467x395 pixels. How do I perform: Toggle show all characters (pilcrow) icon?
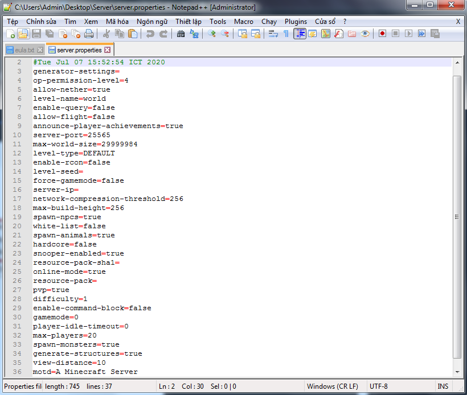[286, 34]
